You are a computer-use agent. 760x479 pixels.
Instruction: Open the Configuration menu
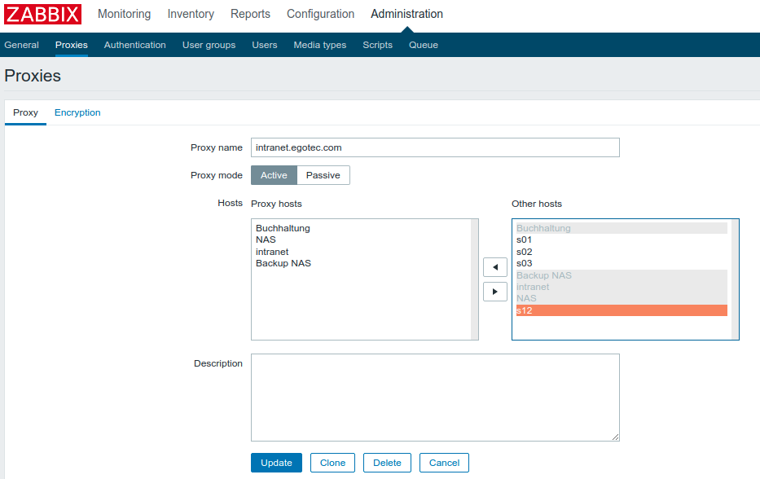(320, 14)
